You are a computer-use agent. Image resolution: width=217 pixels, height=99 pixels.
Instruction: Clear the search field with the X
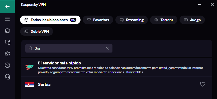tap(107, 48)
